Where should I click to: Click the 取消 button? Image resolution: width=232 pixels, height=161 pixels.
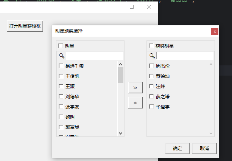point(204,148)
